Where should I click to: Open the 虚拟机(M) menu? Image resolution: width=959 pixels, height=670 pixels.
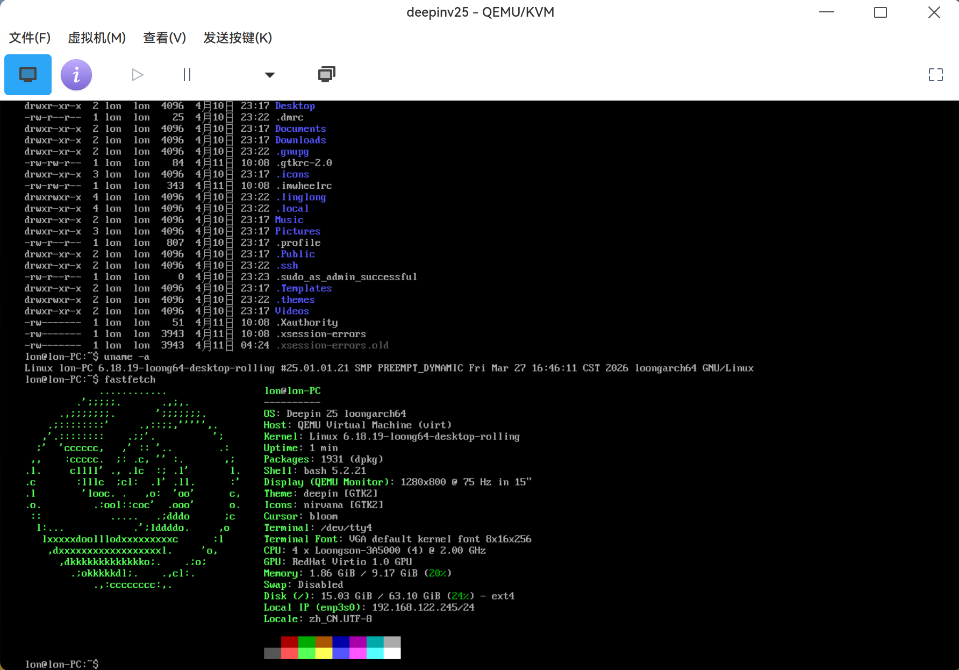pos(97,38)
